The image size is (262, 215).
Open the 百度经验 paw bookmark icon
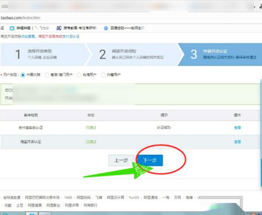[x=106, y=28]
